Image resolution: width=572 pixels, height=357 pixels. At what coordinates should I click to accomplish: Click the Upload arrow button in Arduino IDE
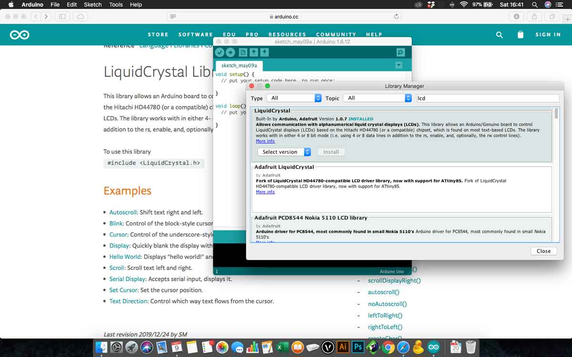click(230, 52)
